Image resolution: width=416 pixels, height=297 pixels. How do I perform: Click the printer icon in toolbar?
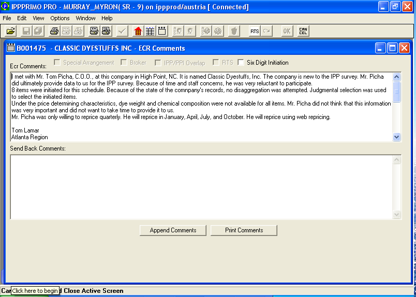tap(54, 31)
